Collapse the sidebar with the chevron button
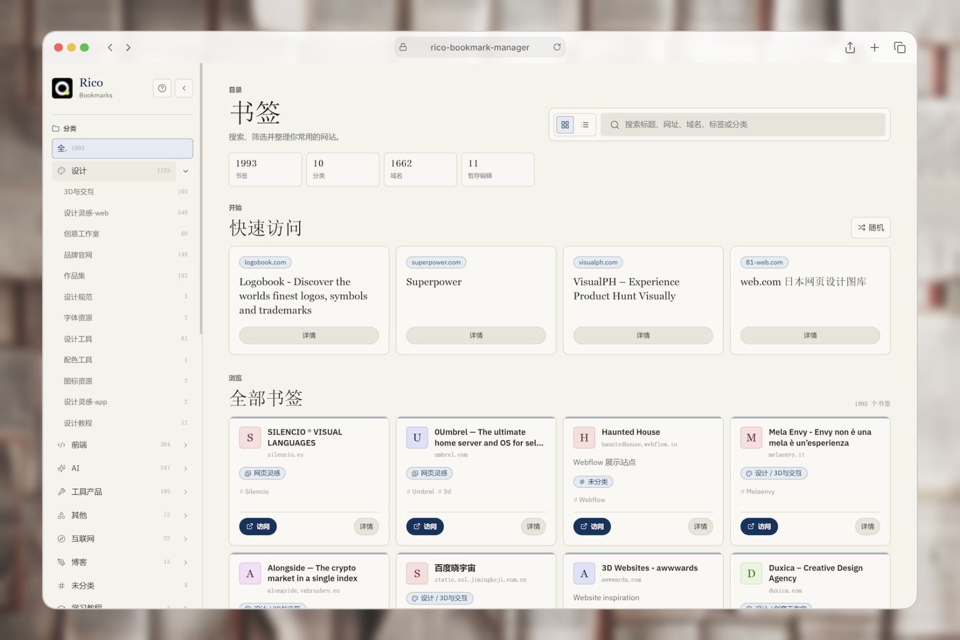960x640 pixels. point(184,88)
